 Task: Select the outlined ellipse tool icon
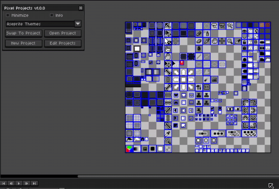click(214, 64)
